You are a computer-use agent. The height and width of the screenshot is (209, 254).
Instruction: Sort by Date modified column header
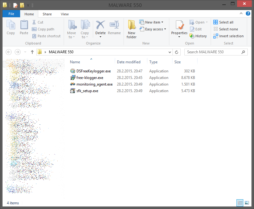(x=129, y=62)
